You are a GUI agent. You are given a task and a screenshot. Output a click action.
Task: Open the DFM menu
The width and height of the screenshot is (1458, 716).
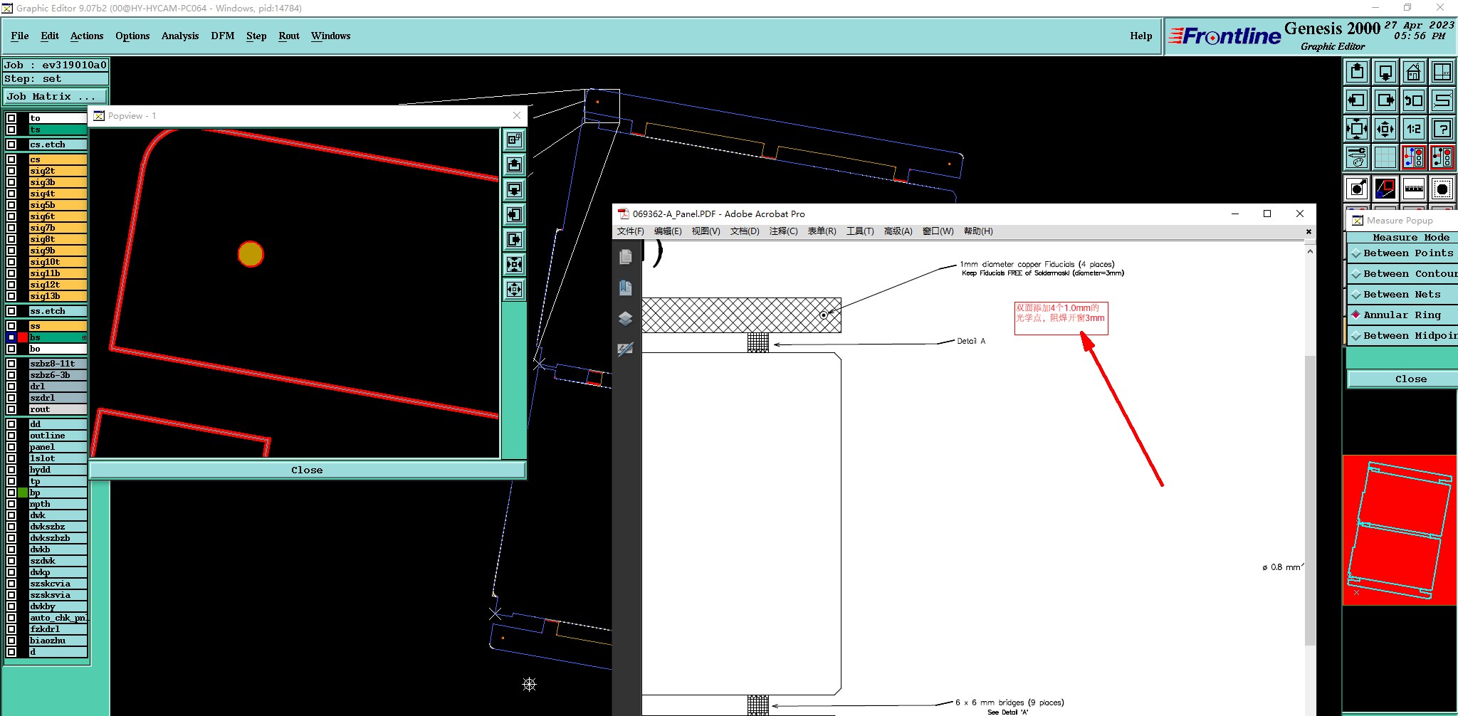(x=223, y=36)
